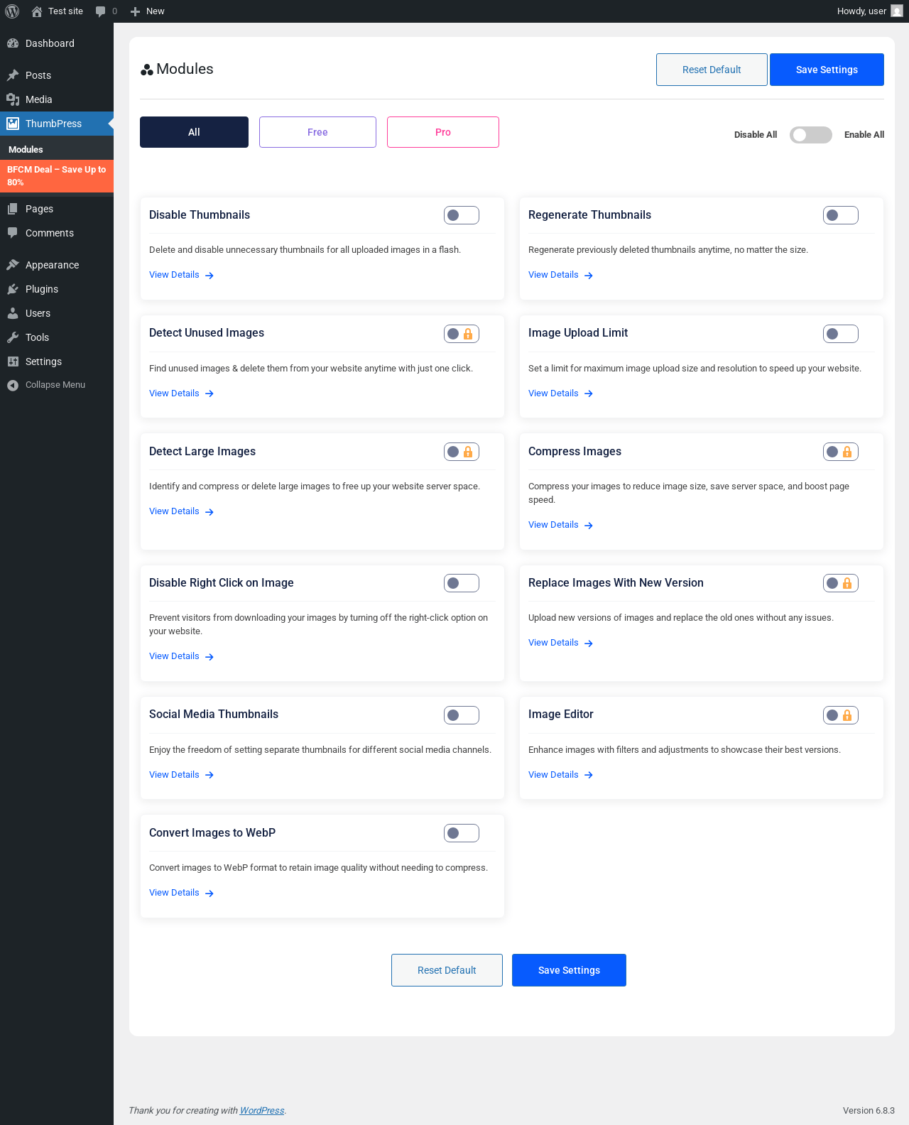The height and width of the screenshot is (1125, 909).
Task: Turn on Convert Images to WebP module
Action: (x=462, y=833)
